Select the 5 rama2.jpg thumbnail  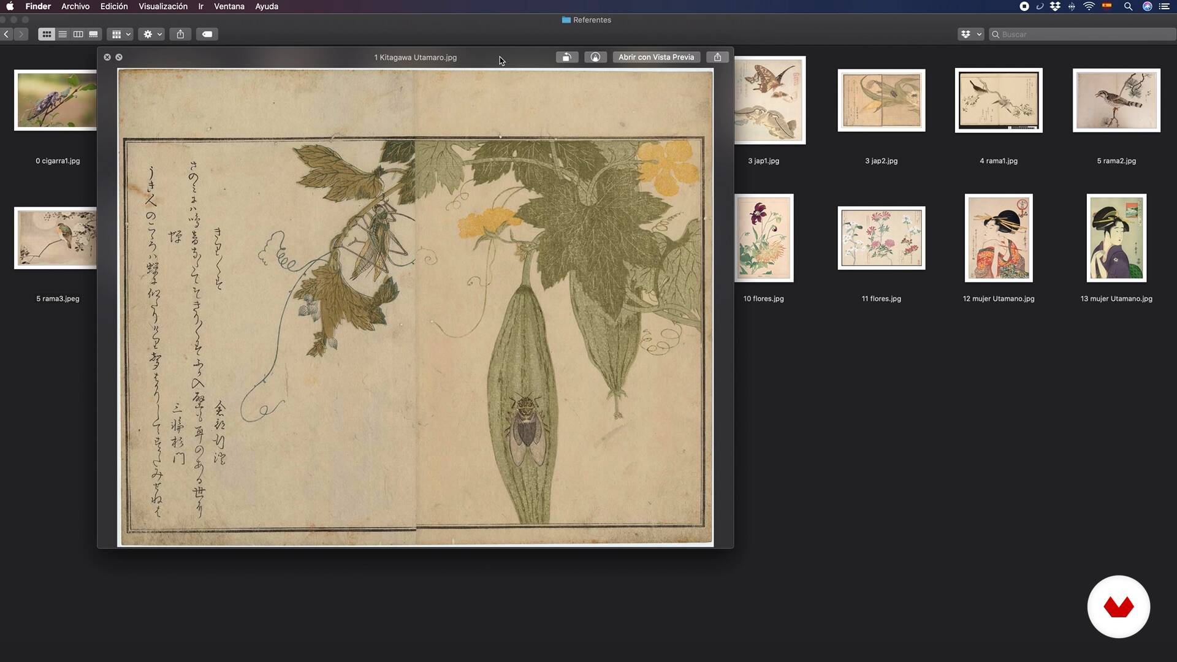(1116, 100)
